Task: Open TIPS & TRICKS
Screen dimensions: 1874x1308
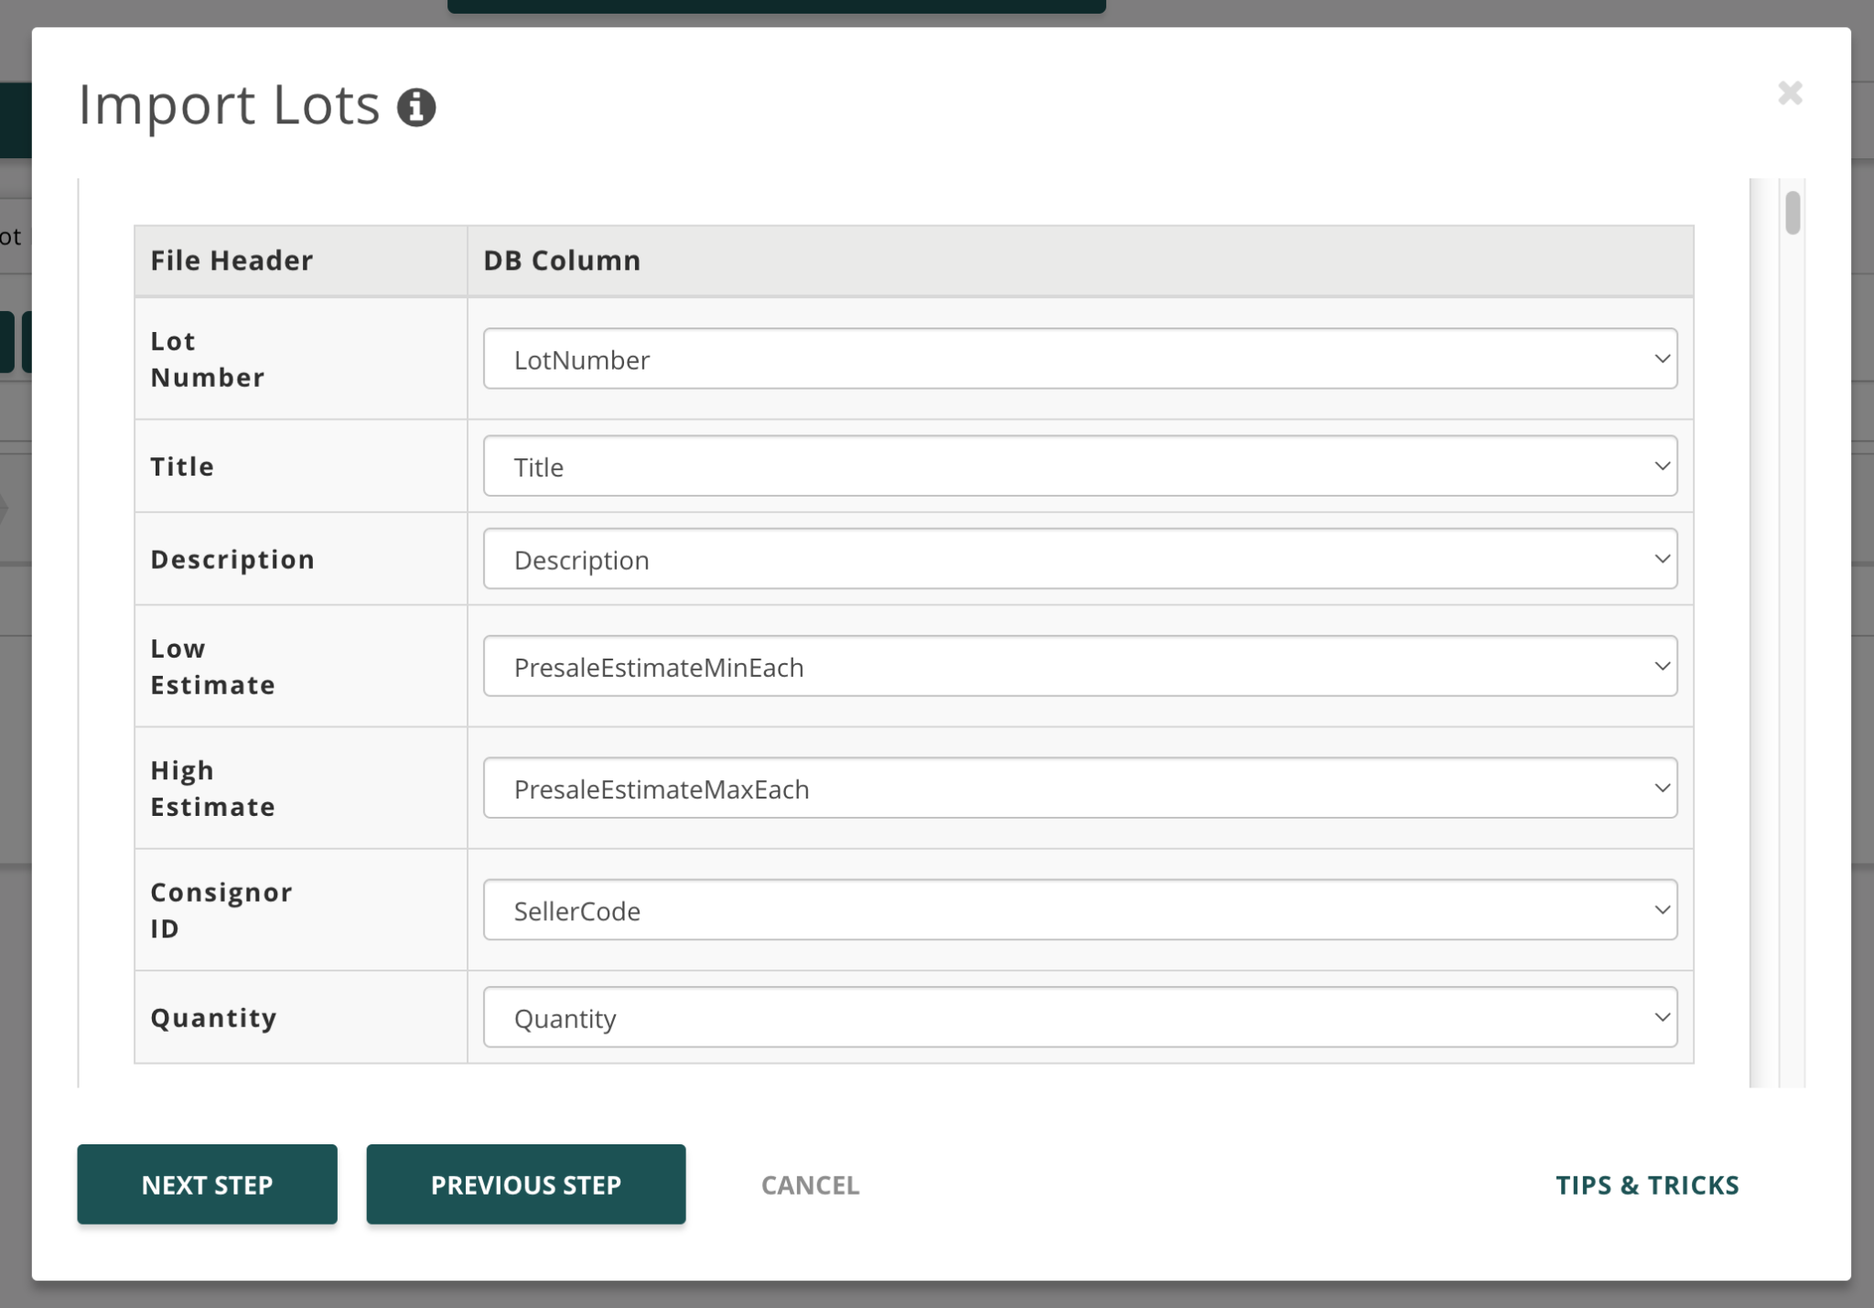Action: tap(1647, 1185)
